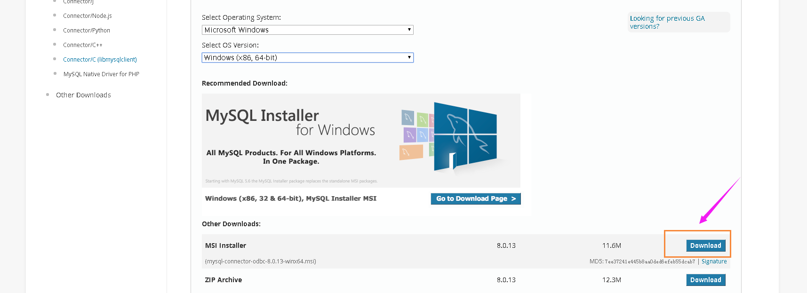Open the Select Operating System dropdown
This screenshot has width=807, height=293.
coord(308,30)
